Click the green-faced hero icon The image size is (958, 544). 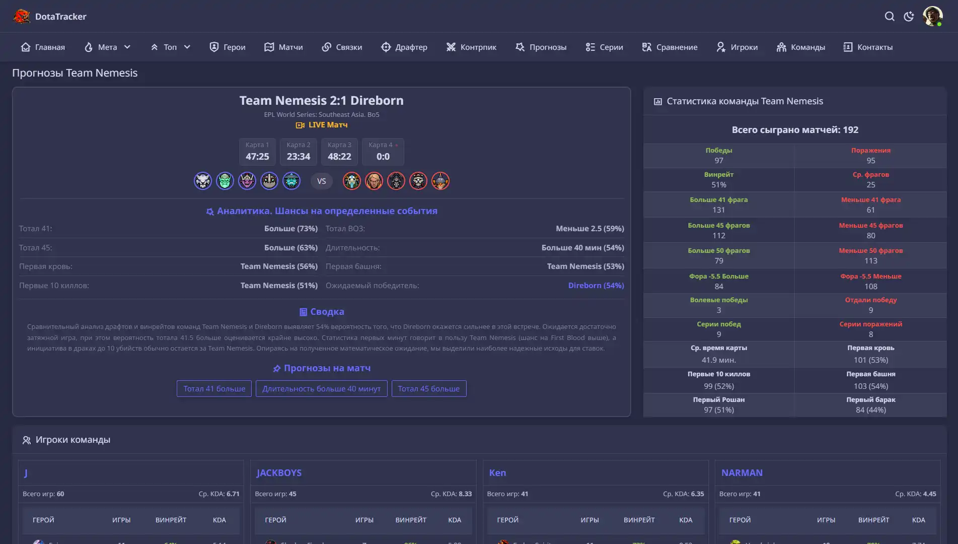point(225,181)
